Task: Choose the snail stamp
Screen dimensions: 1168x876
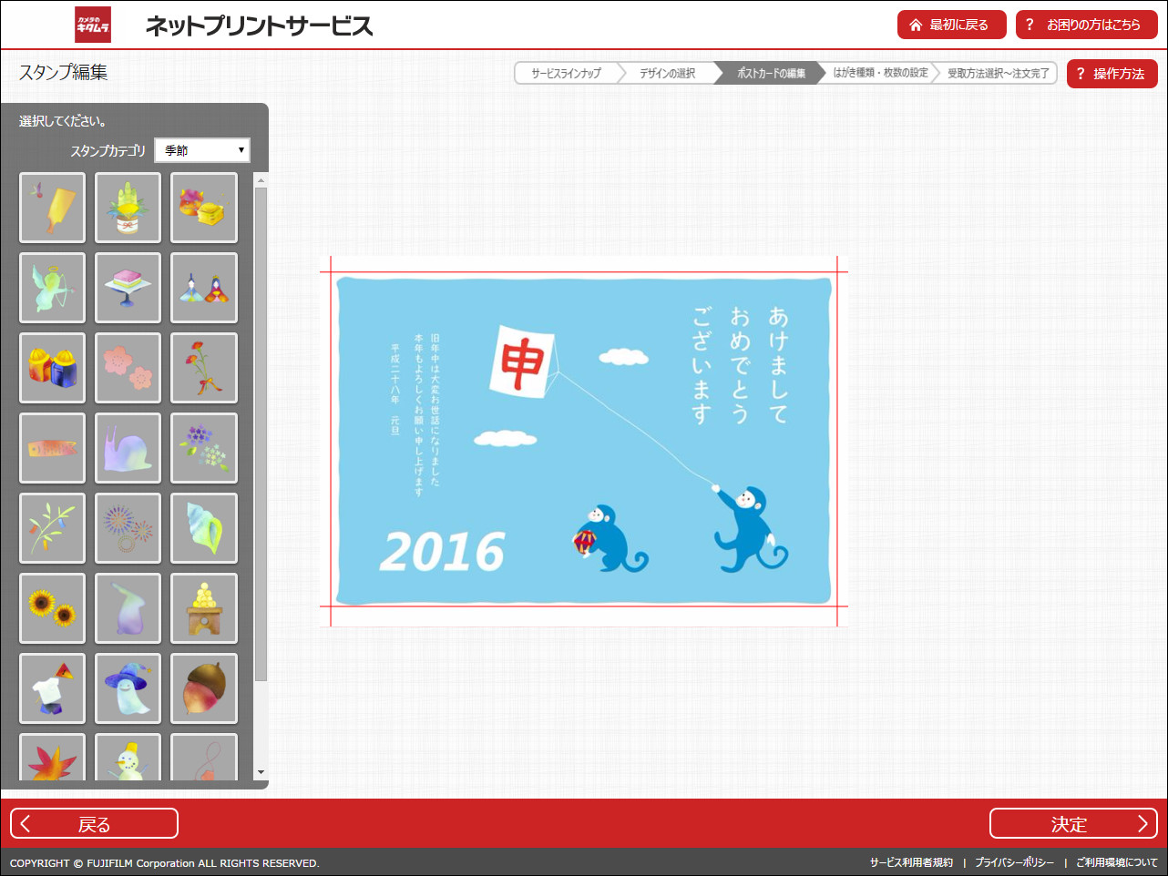Action: click(x=128, y=448)
